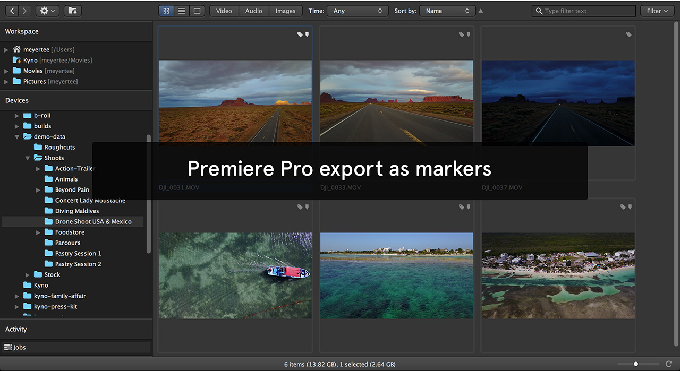This screenshot has height=371, width=680.
Task: Click the tag icon on DJI_0037.MOV thumbnail
Action: pos(628,34)
